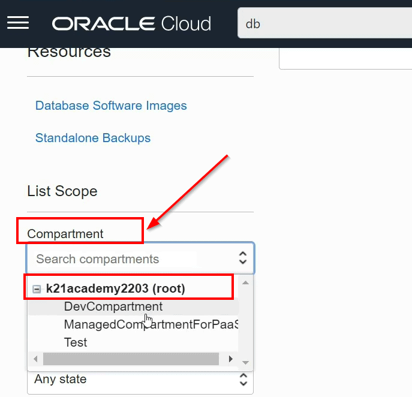Click the compartment list scroll-down arrow
The height and width of the screenshot is (397, 412).
(245, 362)
